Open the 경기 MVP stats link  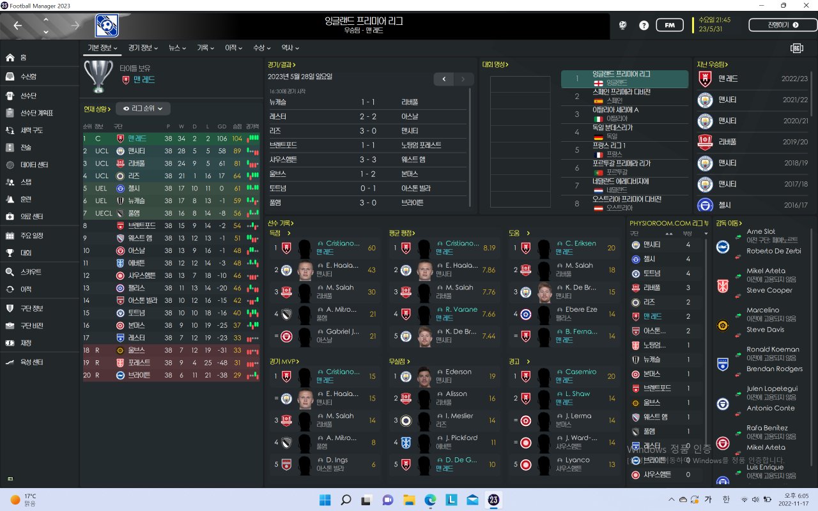[284, 362]
